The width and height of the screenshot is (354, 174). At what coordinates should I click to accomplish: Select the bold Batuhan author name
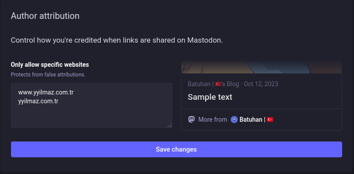tap(251, 120)
